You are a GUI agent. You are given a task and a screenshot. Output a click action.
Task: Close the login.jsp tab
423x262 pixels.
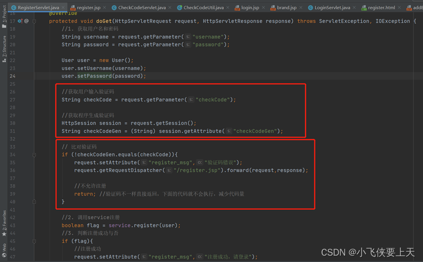coord(263,7)
